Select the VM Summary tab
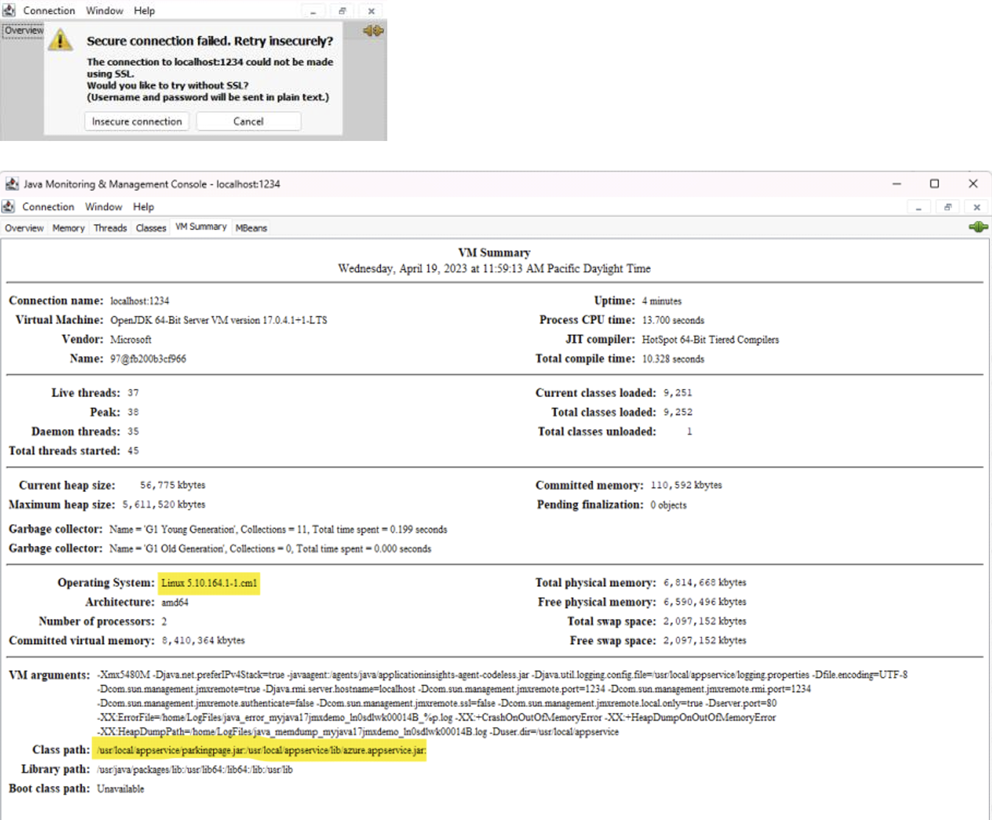 [201, 227]
